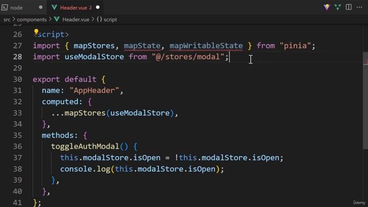Click the computed property key
The width and height of the screenshot is (368, 207).
click(60, 102)
